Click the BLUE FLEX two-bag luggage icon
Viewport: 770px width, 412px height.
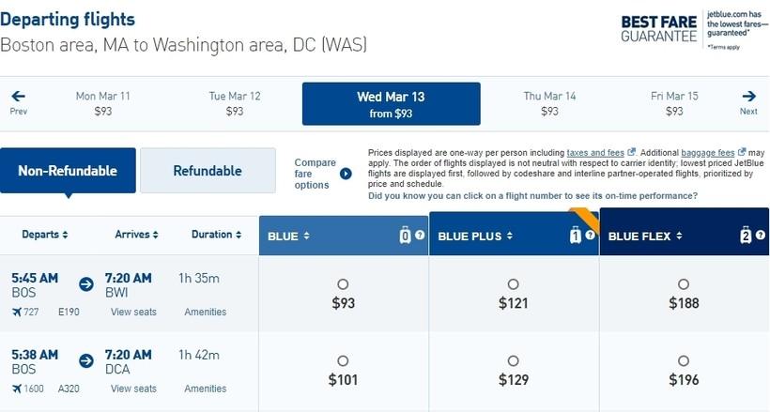746,236
